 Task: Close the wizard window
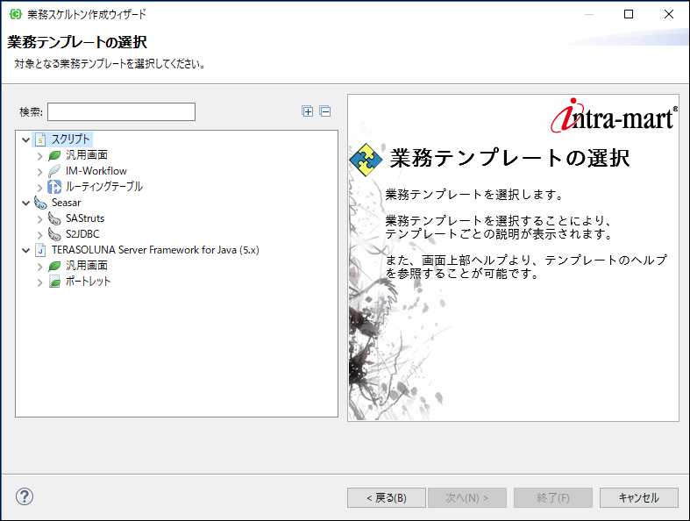[669, 14]
